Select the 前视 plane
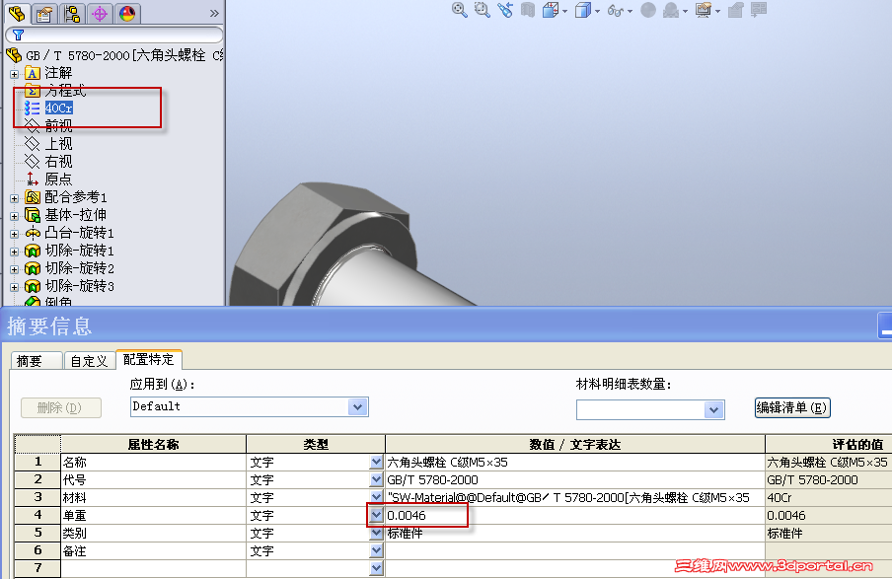 click(x=58, y=125)
